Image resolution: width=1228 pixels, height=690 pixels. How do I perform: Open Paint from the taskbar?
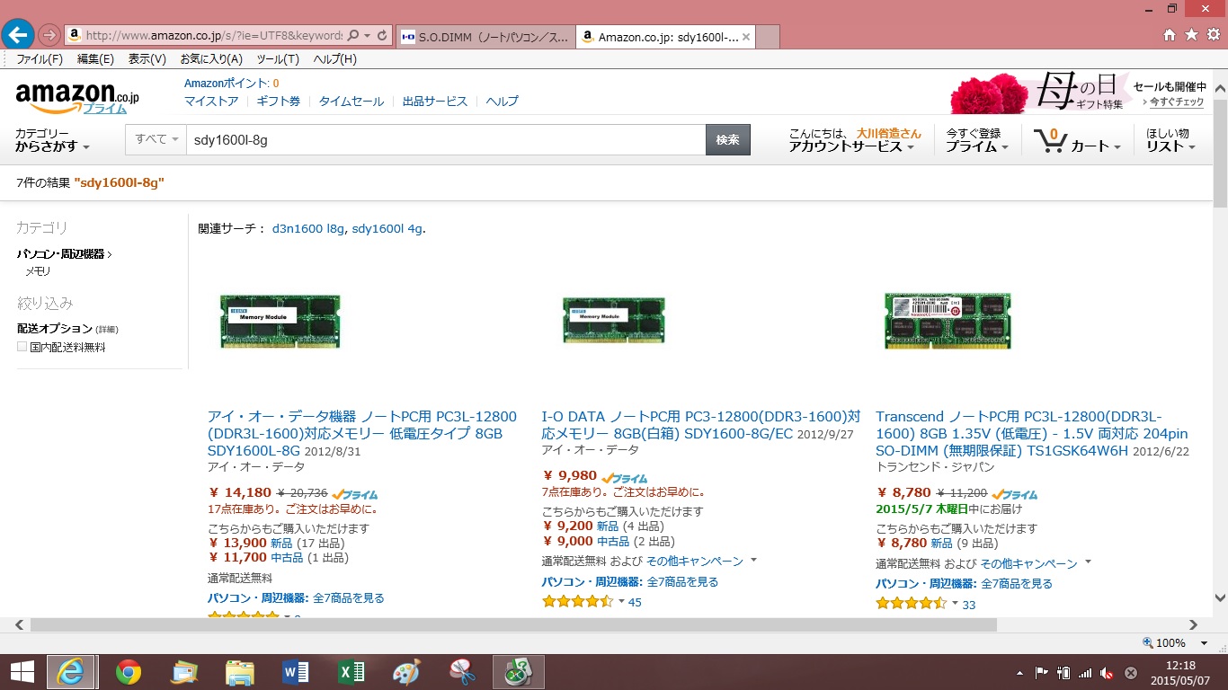[407, 672]
